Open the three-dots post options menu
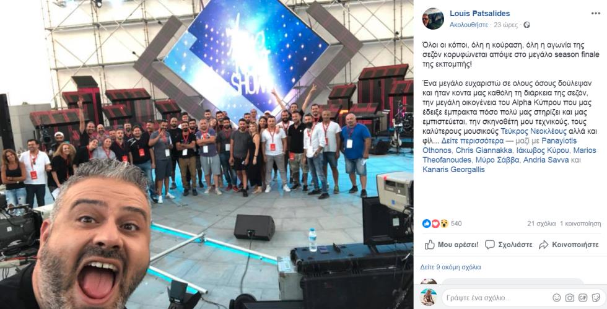Image resolution: width=607 pixels, height=309 pixels. click(595, 14)
